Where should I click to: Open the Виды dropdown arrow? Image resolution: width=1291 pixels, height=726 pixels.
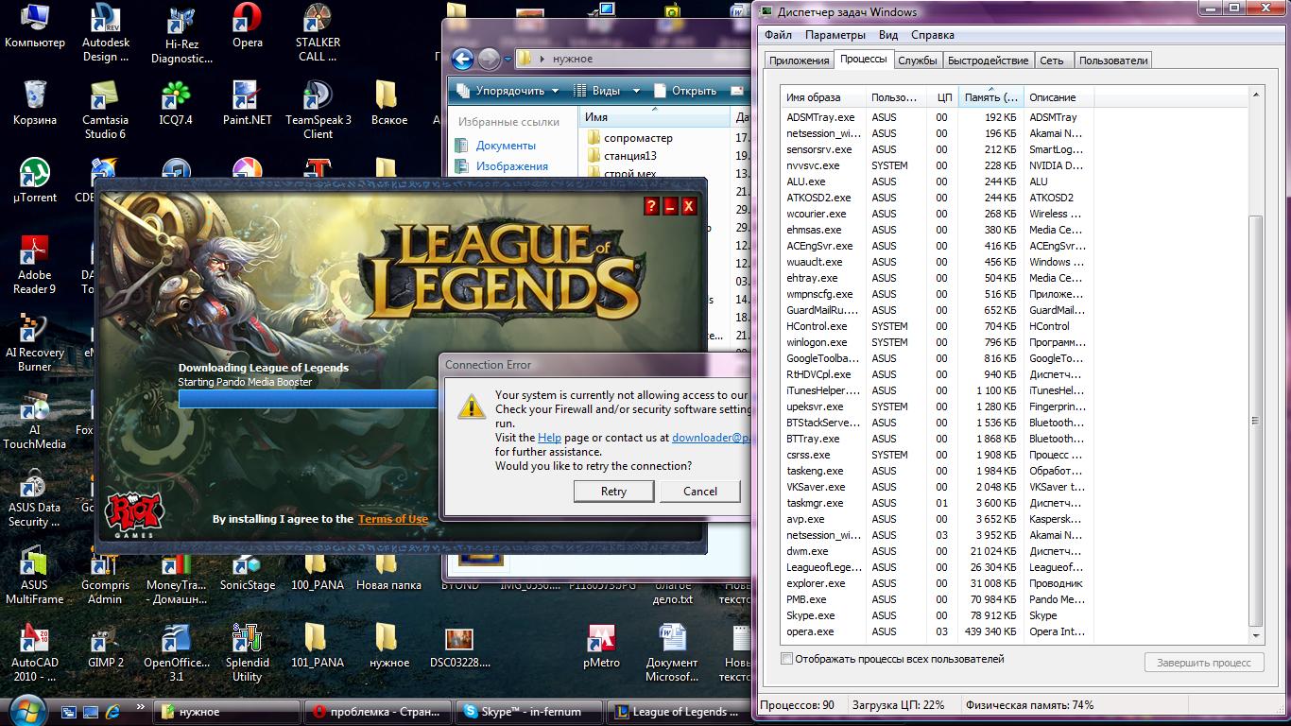[x=636, y=91]
